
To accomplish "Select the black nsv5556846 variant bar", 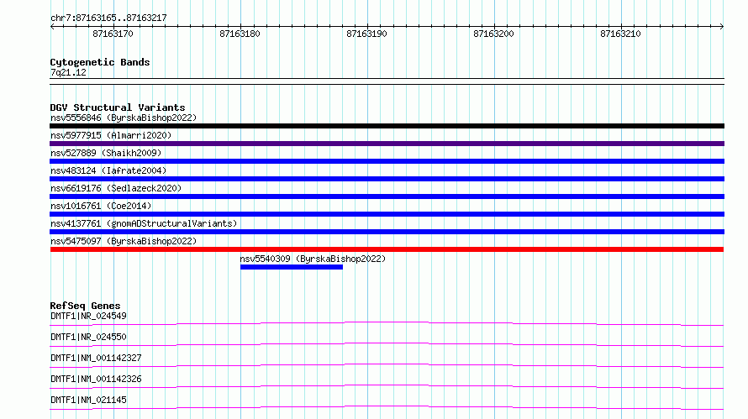I will [x=387, y=126].
